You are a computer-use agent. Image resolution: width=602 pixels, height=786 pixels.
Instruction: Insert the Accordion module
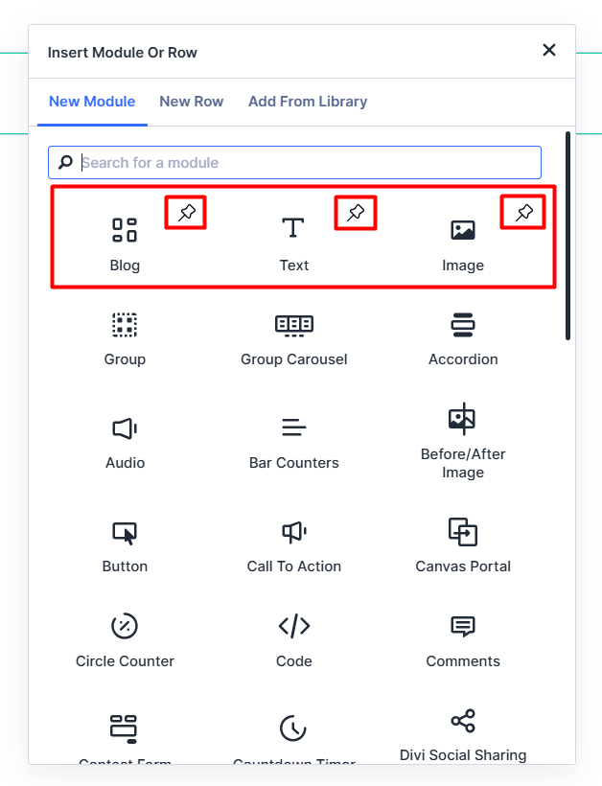[463, 337]
